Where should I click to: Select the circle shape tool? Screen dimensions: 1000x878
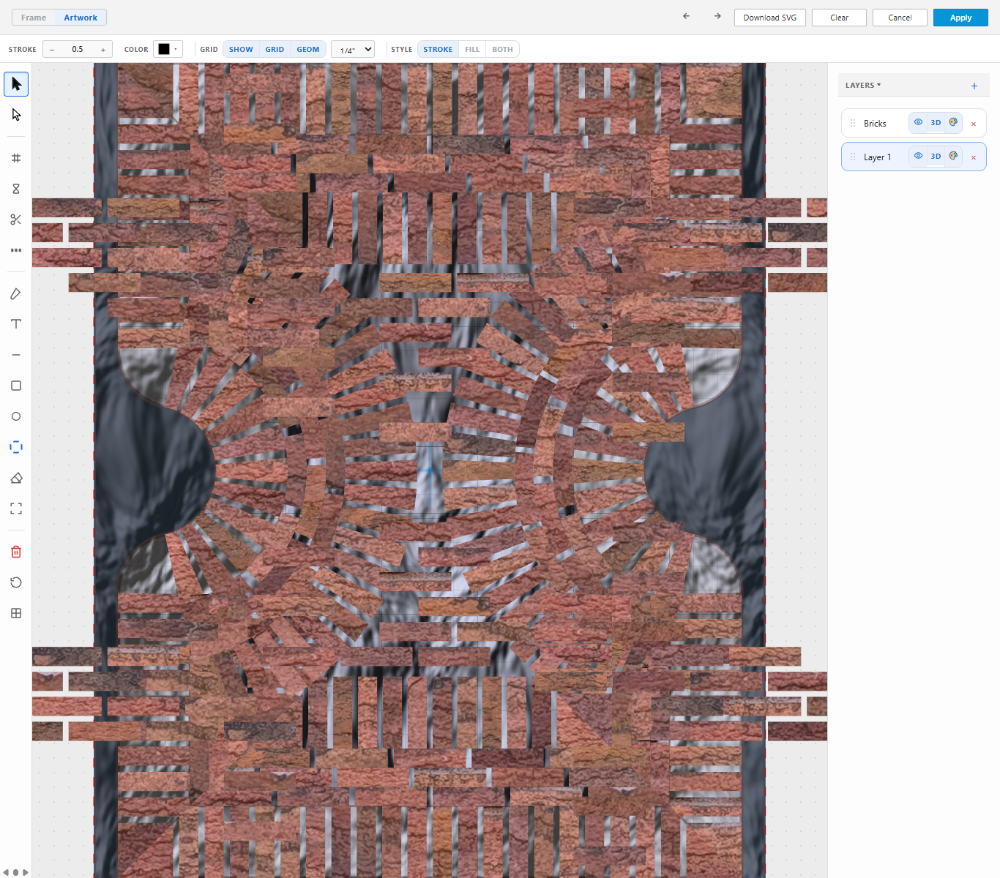(x=16, y=416)
